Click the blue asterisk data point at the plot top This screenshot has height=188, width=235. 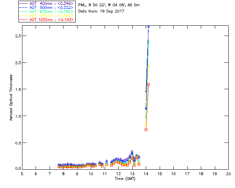[x=148, y=27]
